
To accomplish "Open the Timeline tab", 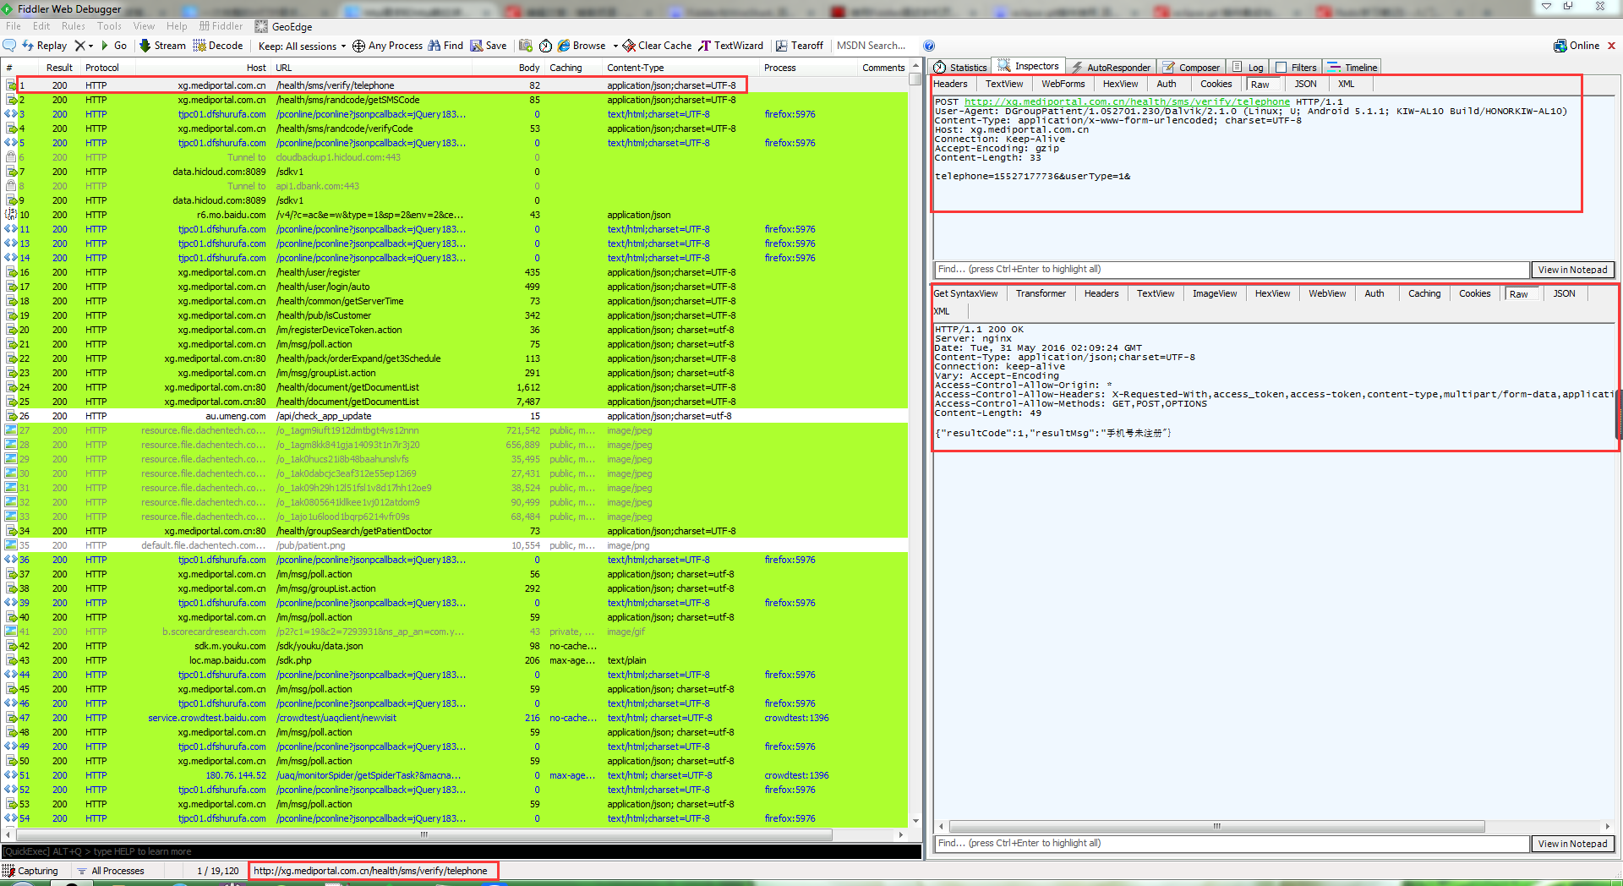I will point(1353,68).
